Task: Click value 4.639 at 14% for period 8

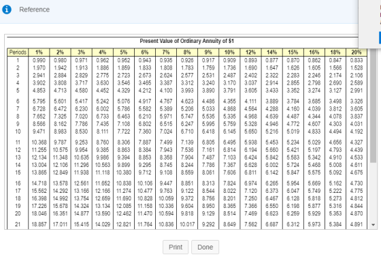Action: (271, 117)
